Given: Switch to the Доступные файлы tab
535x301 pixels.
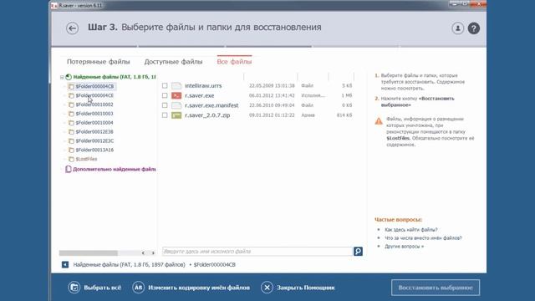Looking at the screenshot, I should 173,62.
